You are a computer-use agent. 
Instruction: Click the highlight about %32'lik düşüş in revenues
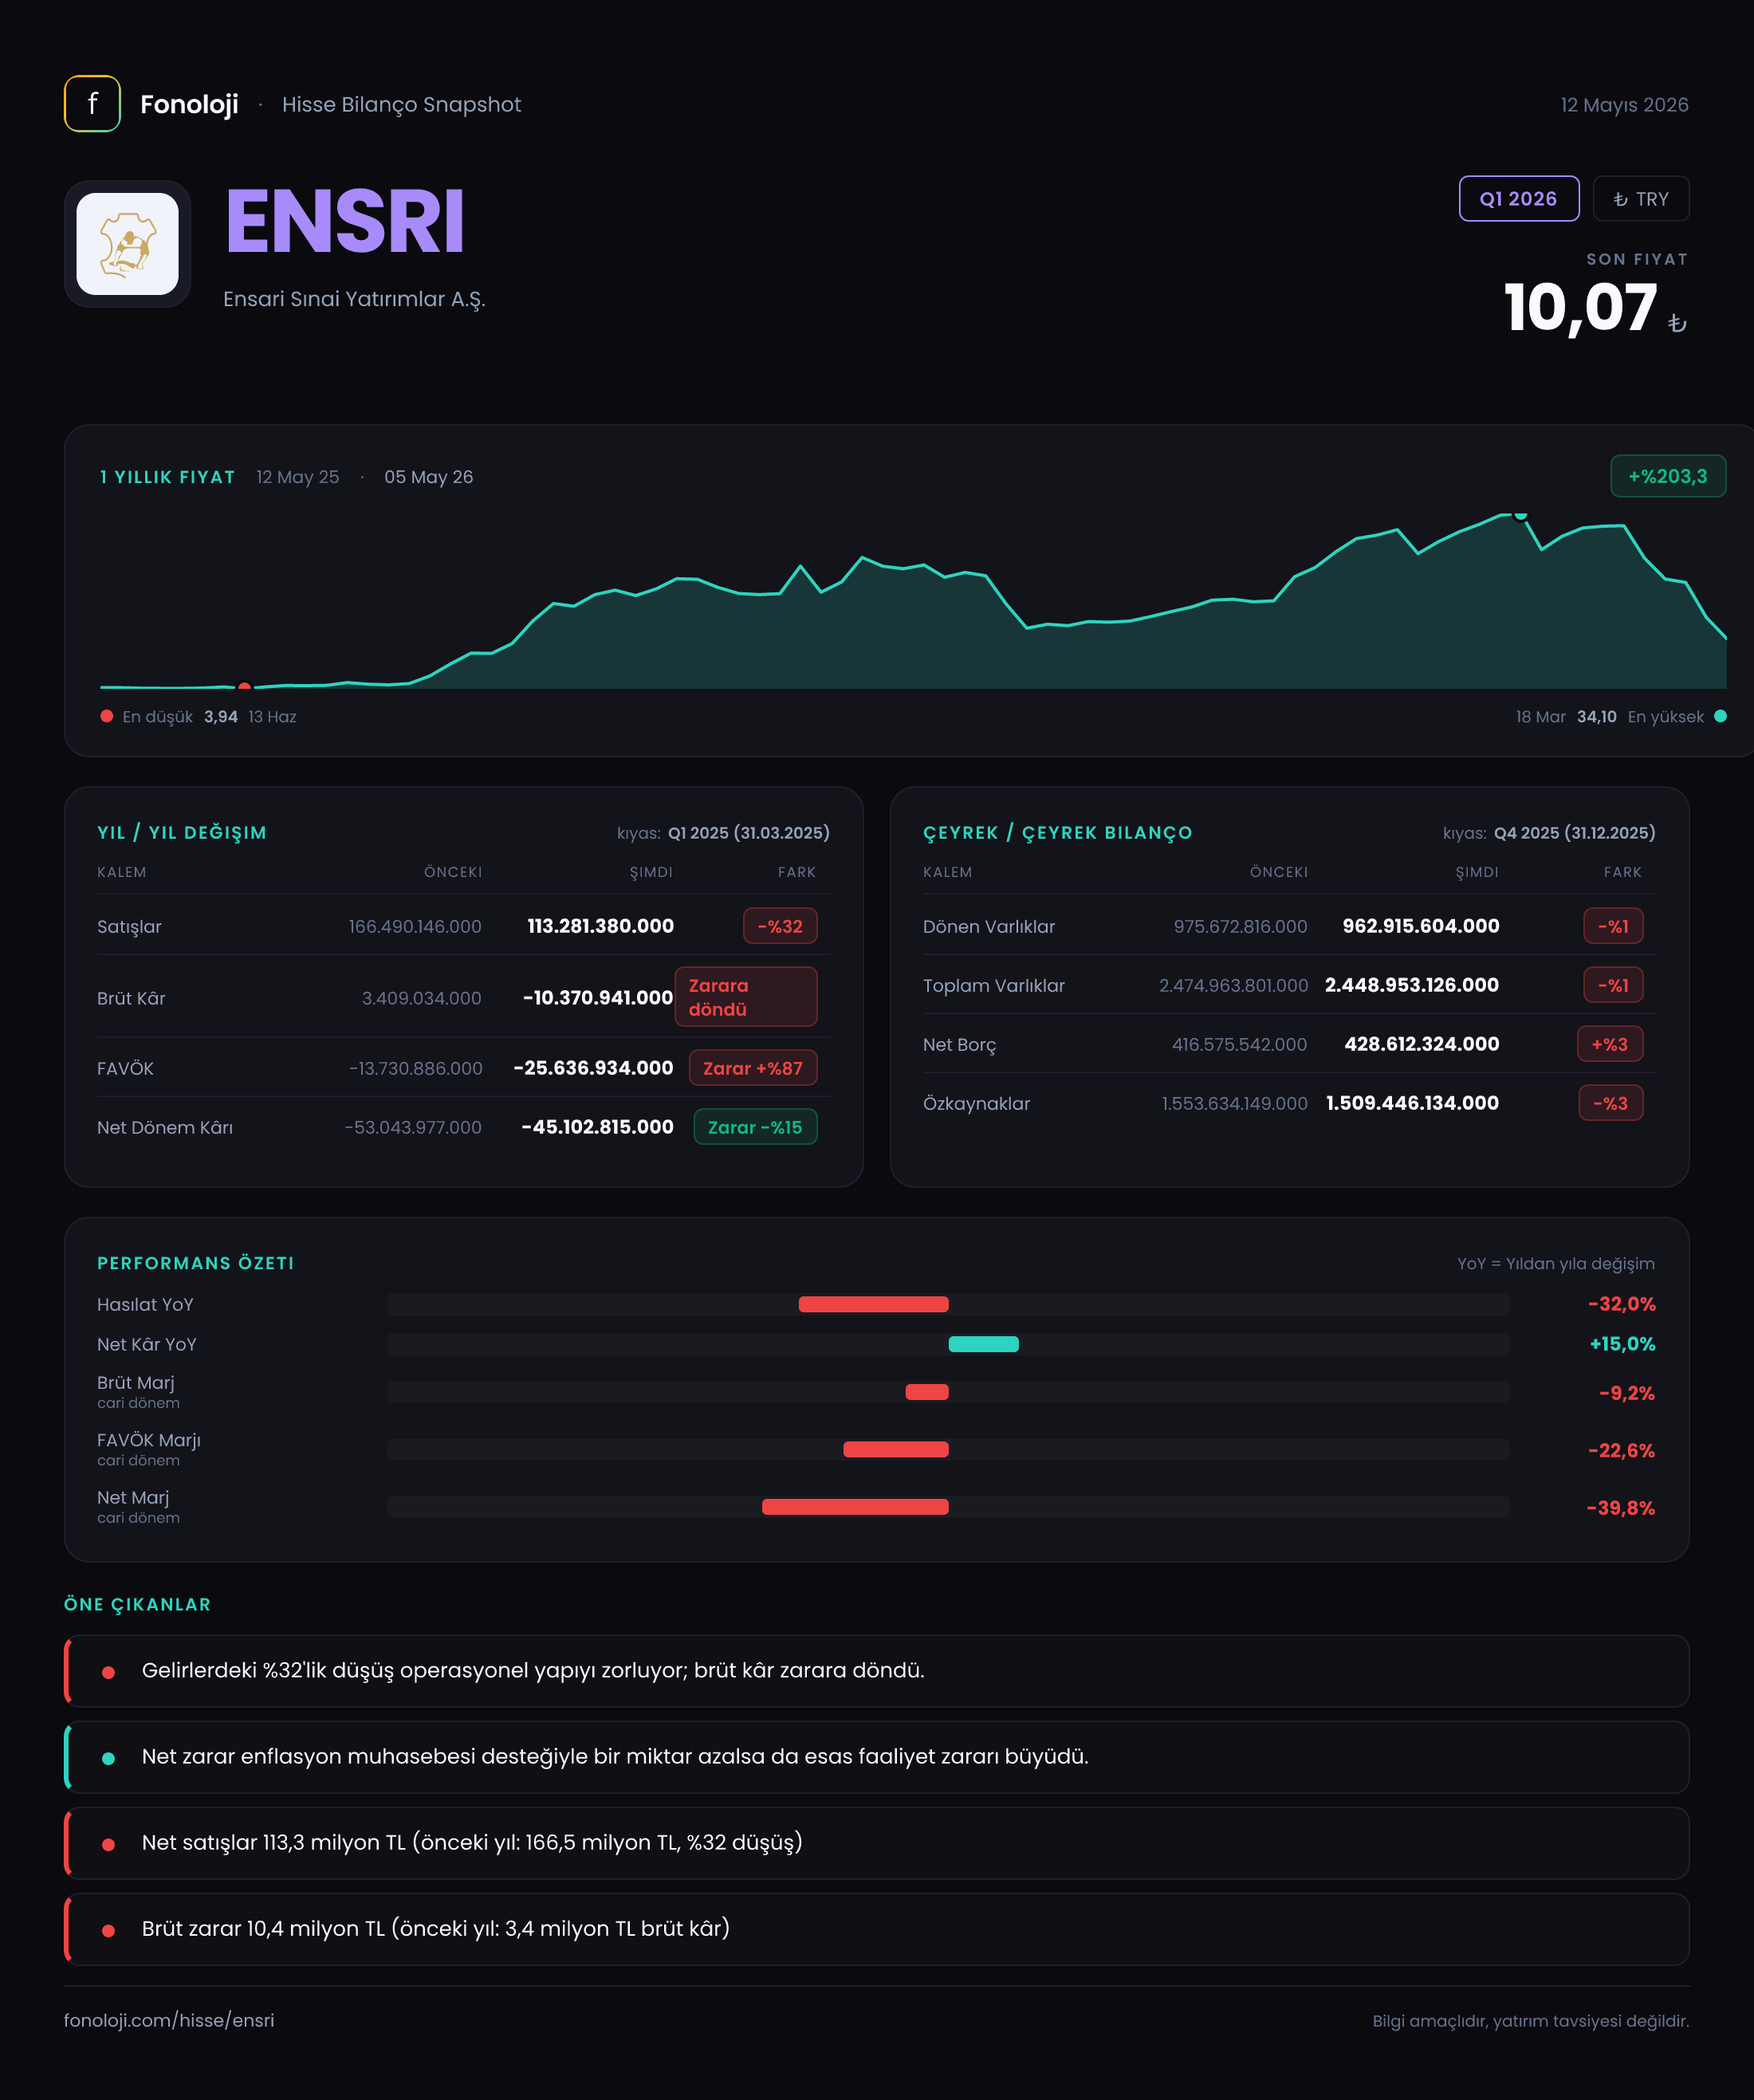tap(877, 1671)
